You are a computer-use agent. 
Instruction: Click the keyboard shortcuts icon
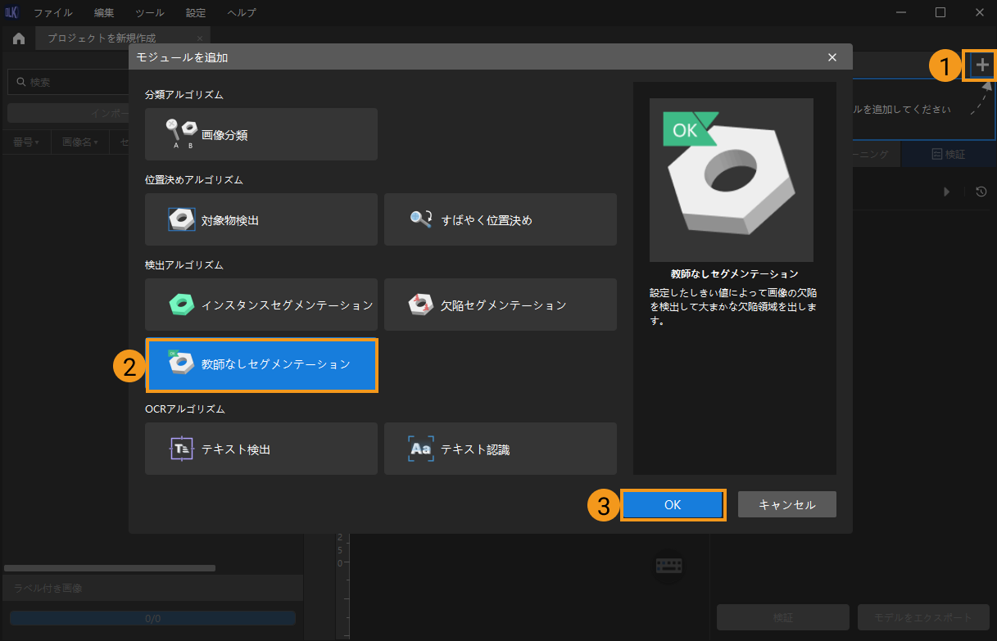click(669, 566)
